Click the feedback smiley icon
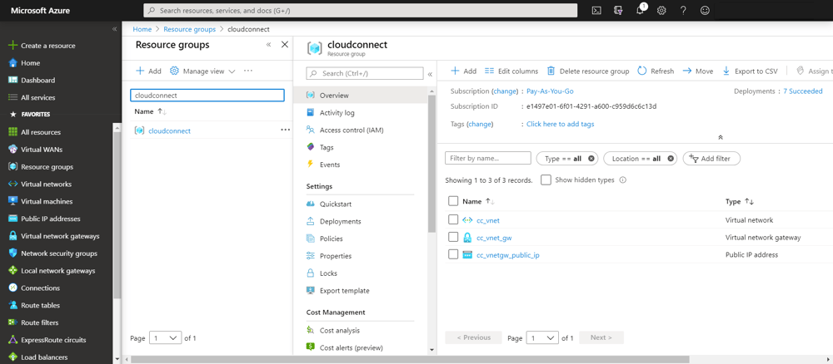This screenshot has width=833, height=364. click(x=705, y=11)
